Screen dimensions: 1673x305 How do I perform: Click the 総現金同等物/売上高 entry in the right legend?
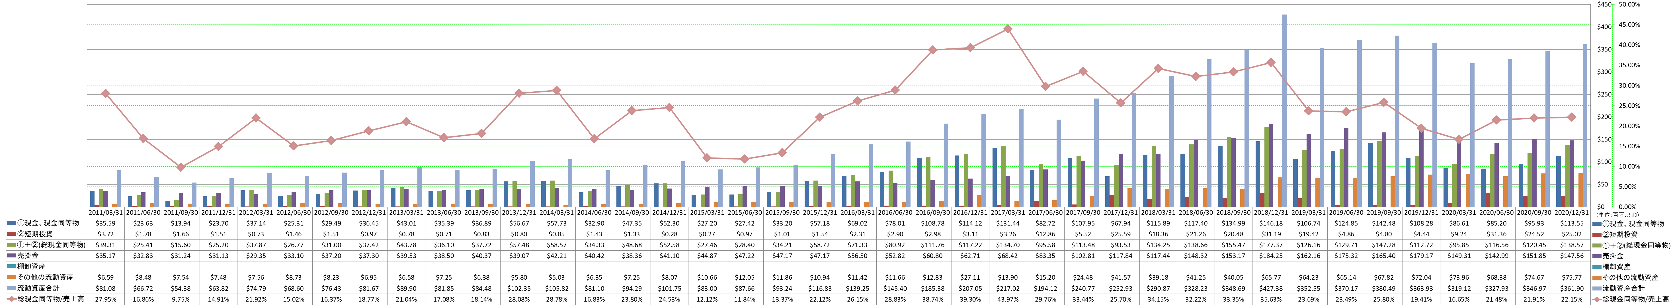click(x=1631, y=299)
